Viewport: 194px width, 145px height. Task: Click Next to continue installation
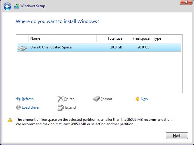click(177, 136)
